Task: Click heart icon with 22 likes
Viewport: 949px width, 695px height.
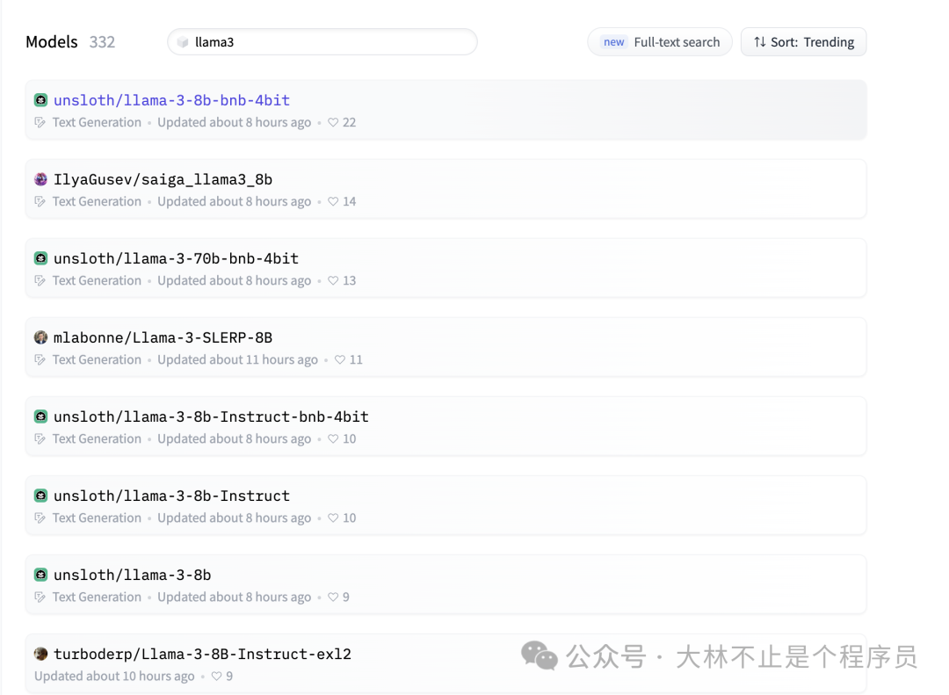Action: click(333, 122)
